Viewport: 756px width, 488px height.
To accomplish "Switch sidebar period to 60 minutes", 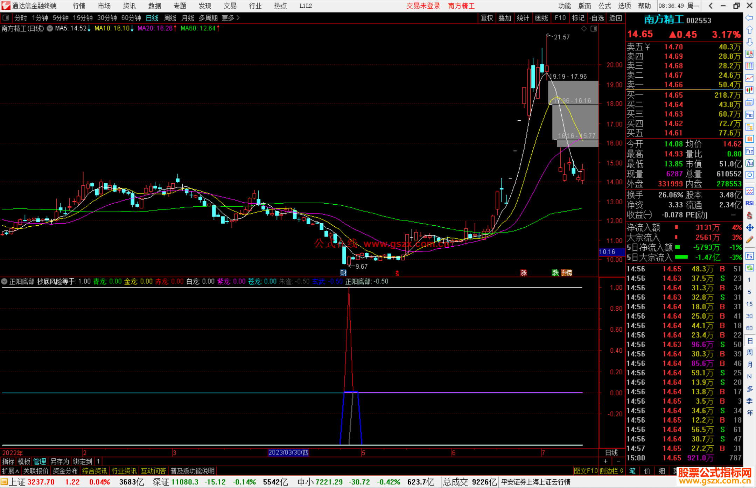I will click(x=749, y=328).
